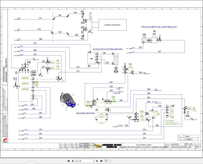Click line label *311
The width and height of the screenshot is (203, 164).
pyautogui.click(x=35, y=43)
